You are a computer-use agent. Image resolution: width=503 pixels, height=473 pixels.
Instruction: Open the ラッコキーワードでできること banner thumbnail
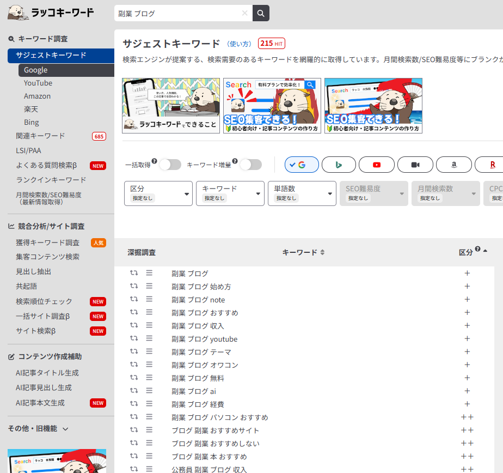(x=171, y=106)
